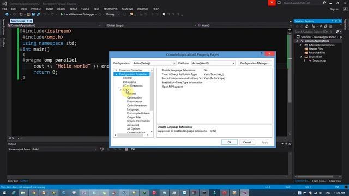The height and width of the screenshot is (196, 349).
Task: Switch to the Team Explorer tab
Action: pyautogui.click(x=318, y=181)
